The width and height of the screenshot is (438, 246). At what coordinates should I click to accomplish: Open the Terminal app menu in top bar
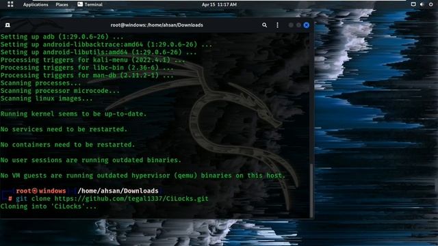point(90,5)
